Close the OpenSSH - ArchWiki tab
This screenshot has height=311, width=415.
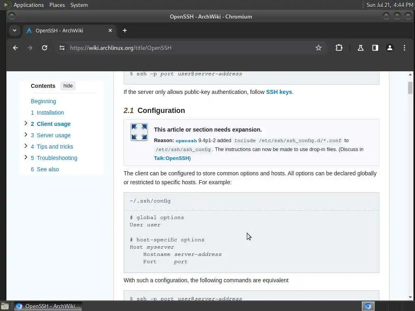110,30
